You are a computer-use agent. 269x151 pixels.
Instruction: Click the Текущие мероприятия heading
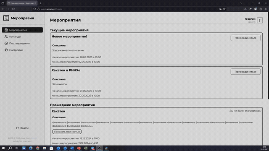point(69,30)
